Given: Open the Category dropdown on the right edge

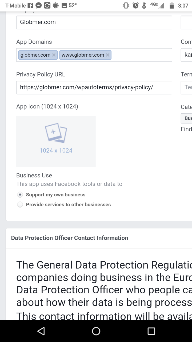Looking at the screenshot, I should click(186, 118).
